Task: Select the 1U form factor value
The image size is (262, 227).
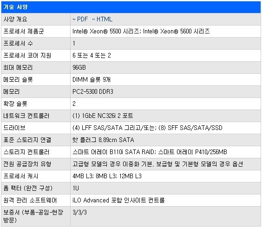Action: coord(76,188)
